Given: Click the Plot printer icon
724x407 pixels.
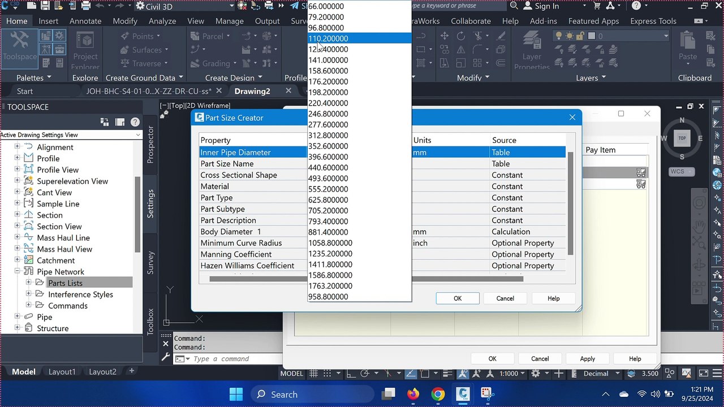Looking at the screenshot, I should (x=86, y=6).
